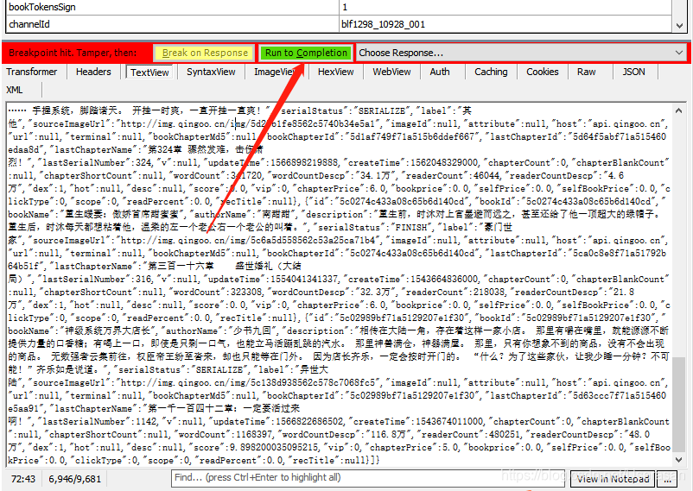
Task: Switch to the Auth tab
Action: (440, 72)
